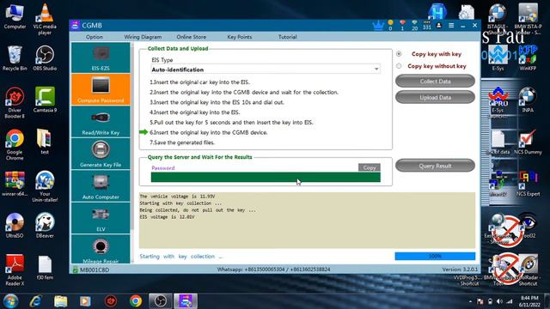Open DBeaver desktop shortcut

tap(45, 225)
